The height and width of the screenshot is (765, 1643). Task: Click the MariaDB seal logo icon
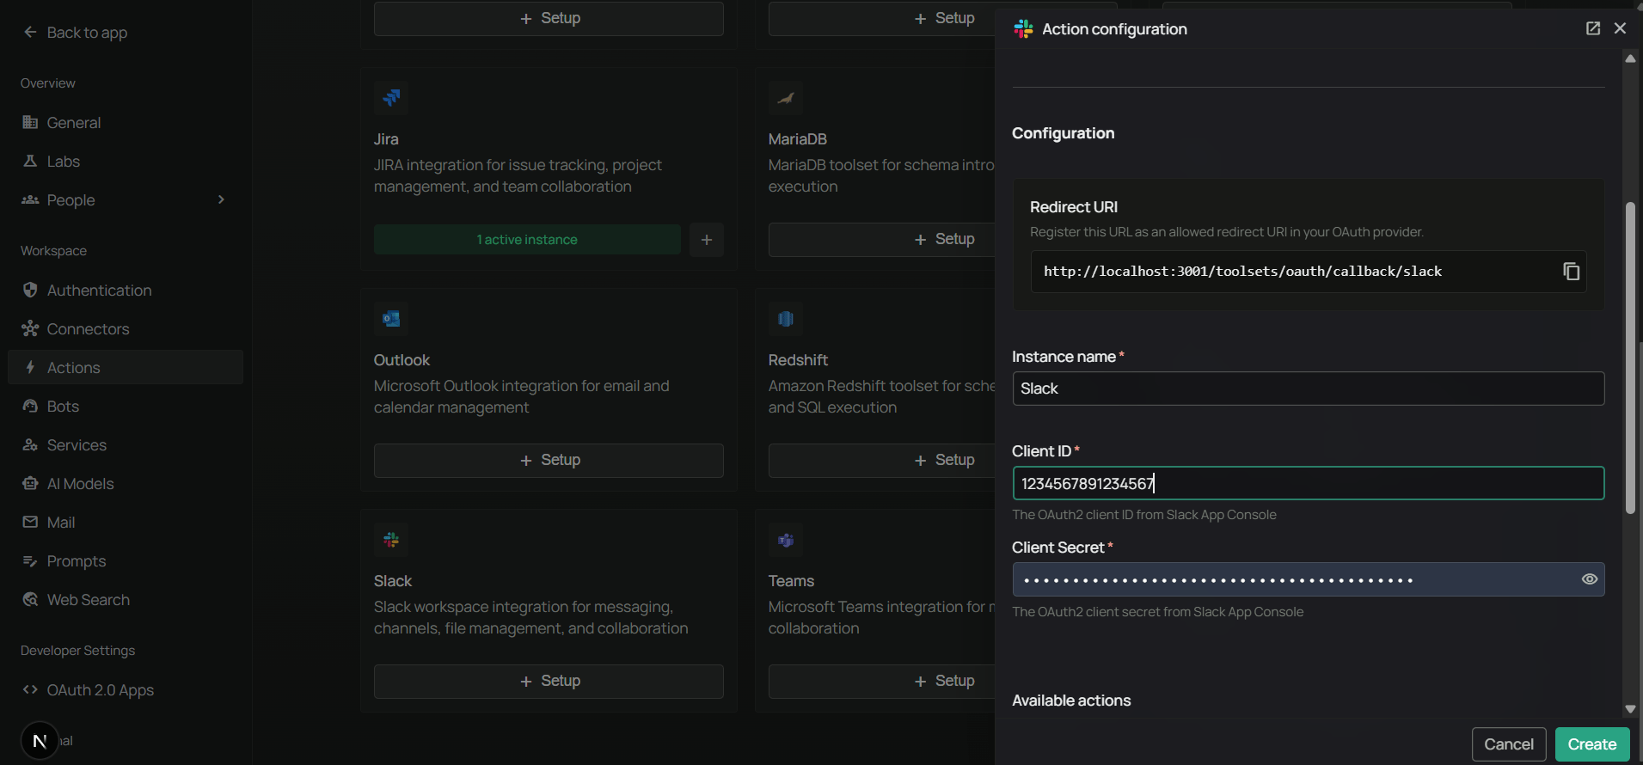[x=786, y=98]
